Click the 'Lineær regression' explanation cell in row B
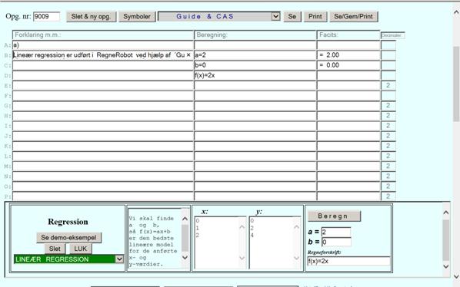This screenshot has height=287, width=460. 103,55
